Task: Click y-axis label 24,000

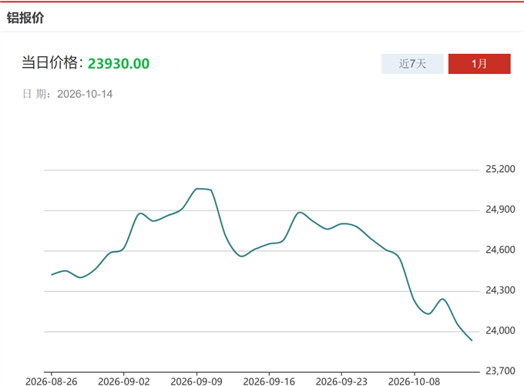Action: point(500,331)
